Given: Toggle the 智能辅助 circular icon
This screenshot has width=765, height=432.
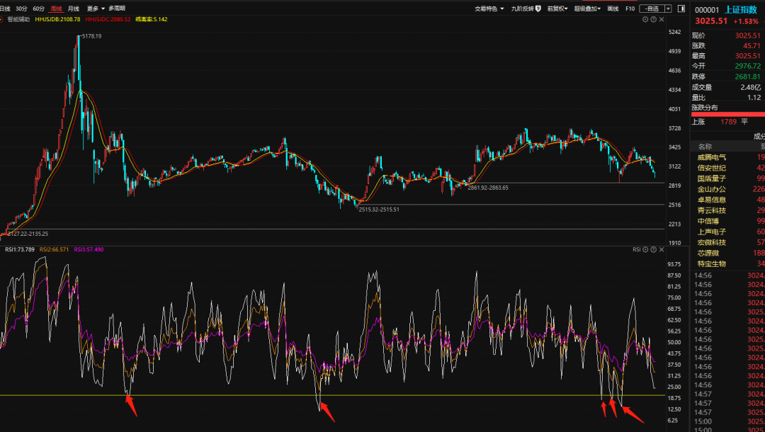Looking at the screenshot, I should [x=1, y=20].
